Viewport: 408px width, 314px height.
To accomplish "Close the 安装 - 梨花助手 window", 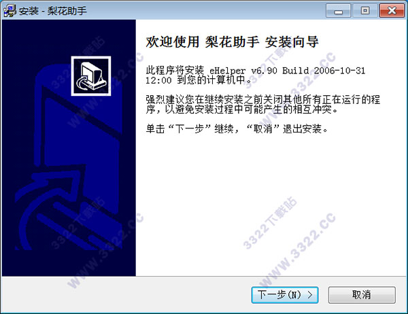I will point(392,11).
